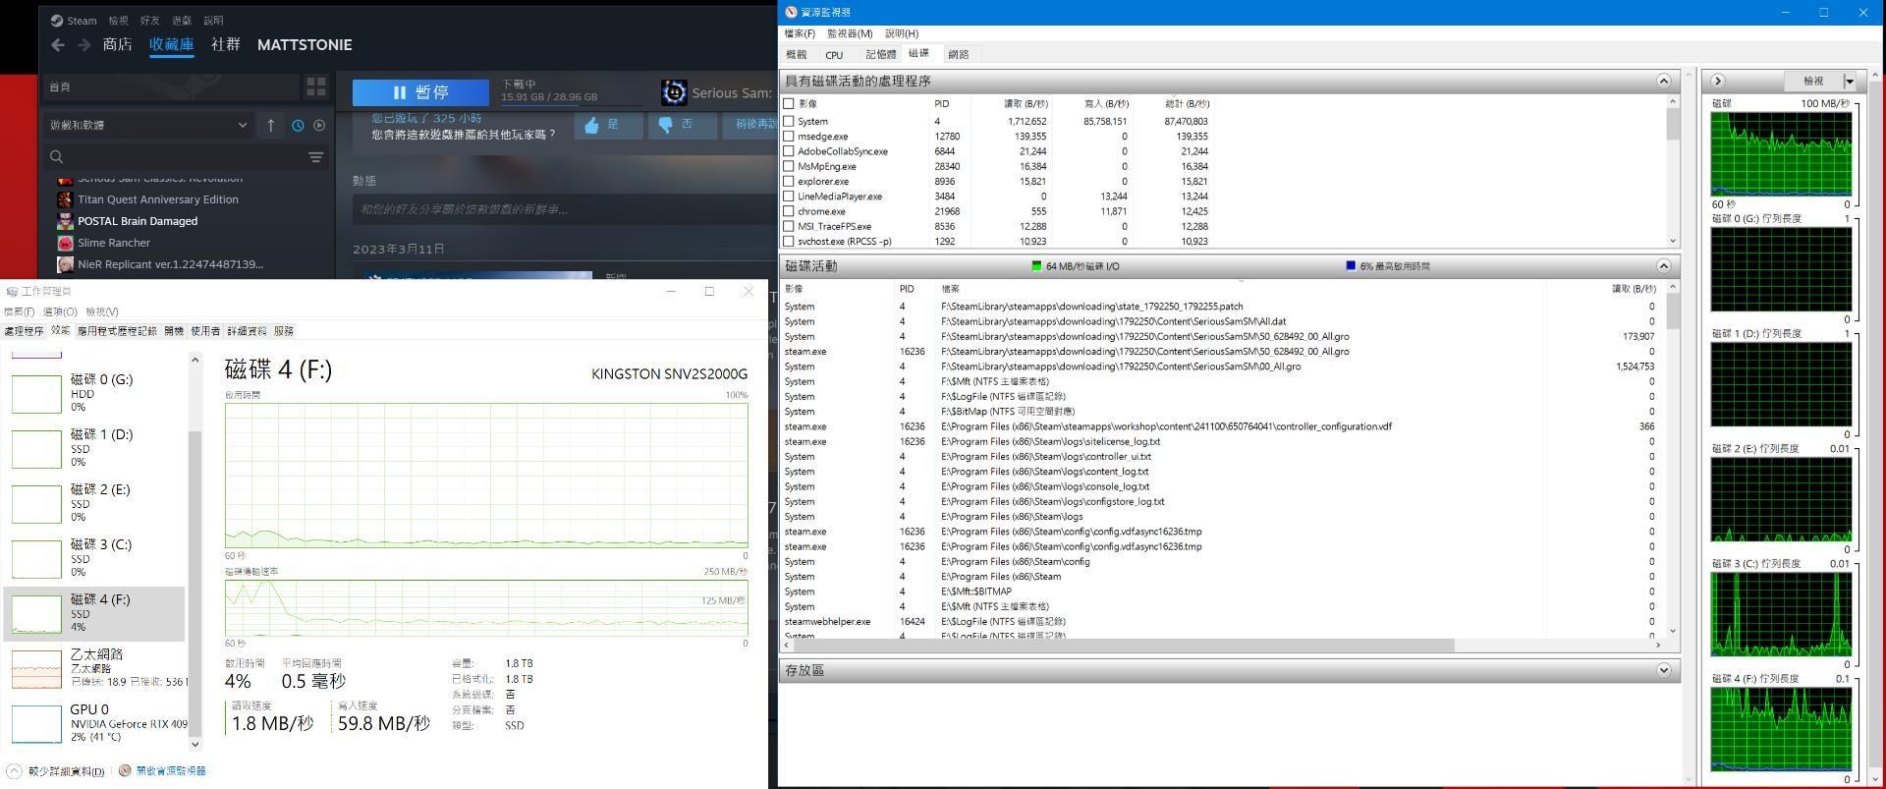
Task: Click the POSTAL Brain Damaged game icon
Action: 65,221
